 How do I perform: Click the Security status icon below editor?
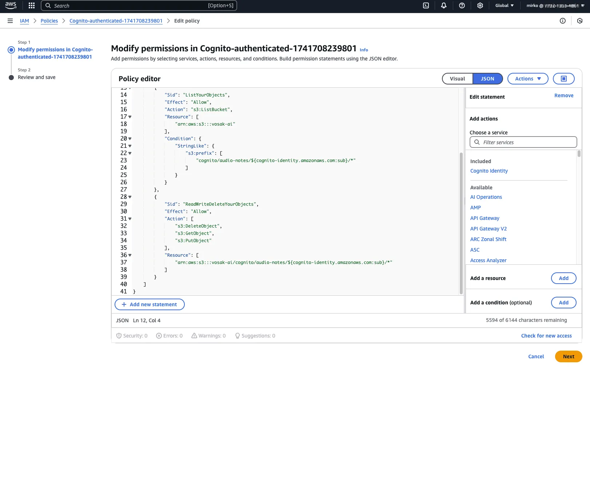(x=119, y=335)
